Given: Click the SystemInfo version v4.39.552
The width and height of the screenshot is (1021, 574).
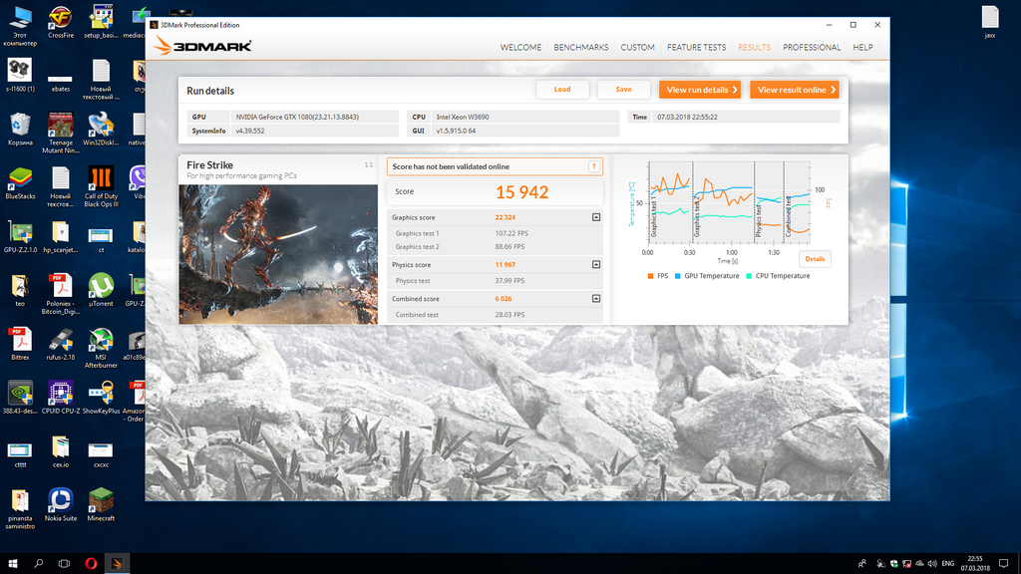Looking at the screenshot, I should click(x=250, y=131).
